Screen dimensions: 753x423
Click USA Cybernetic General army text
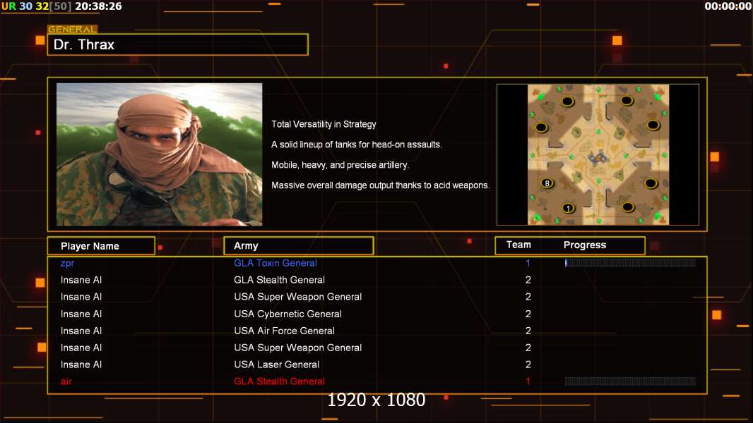[287, 314]
